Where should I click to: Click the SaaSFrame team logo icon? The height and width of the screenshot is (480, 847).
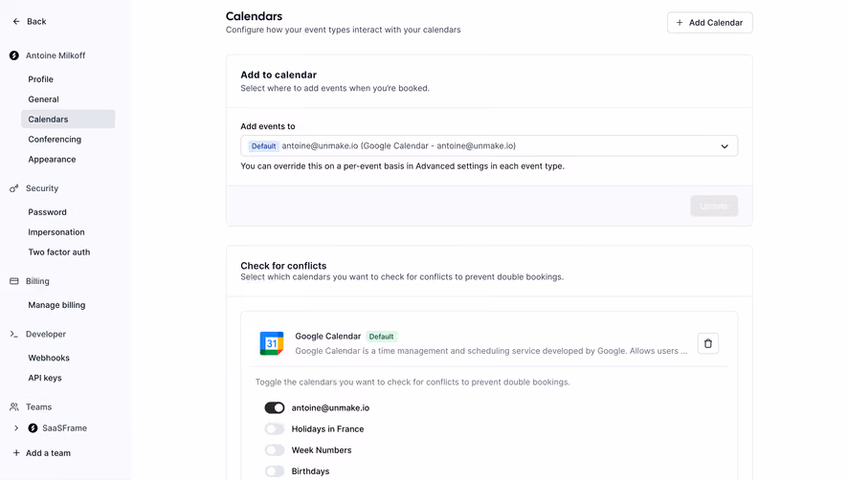coord(33,428)
